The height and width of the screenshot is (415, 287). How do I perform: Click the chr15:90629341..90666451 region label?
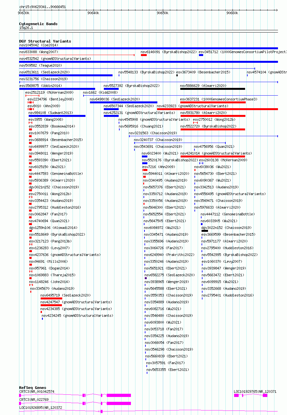click(x=43, y=7)
